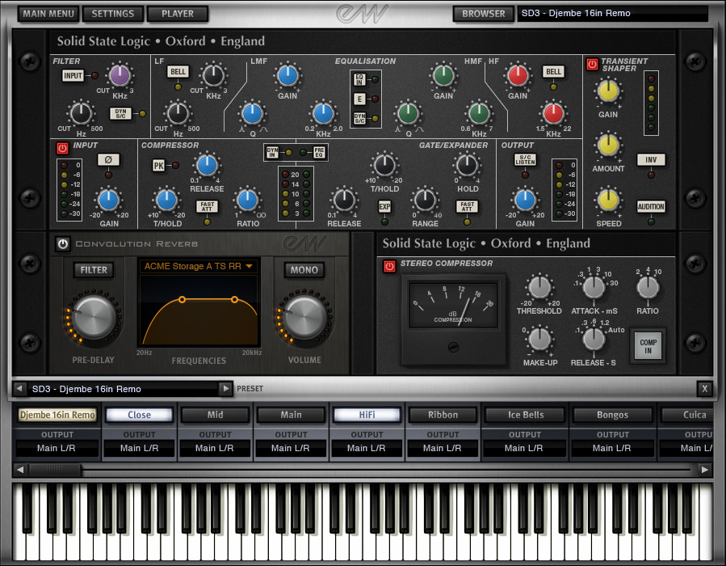Open the output dropdown under Djembe 16in Remo
The width and height of the screenshot is (726, 566).
pyautogui.click(x=57, y=448)
